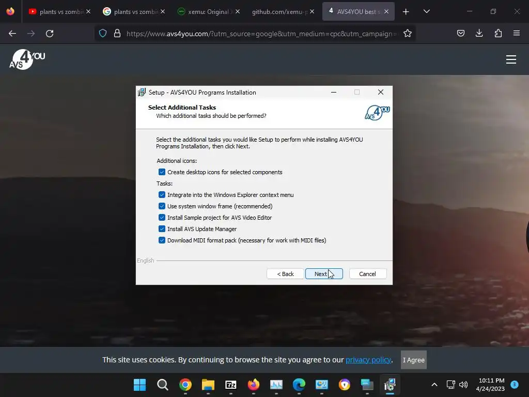Screen dimensions: 529x397
Task: Toggle Use system window frame checkbox
Action: coord(162,206)
